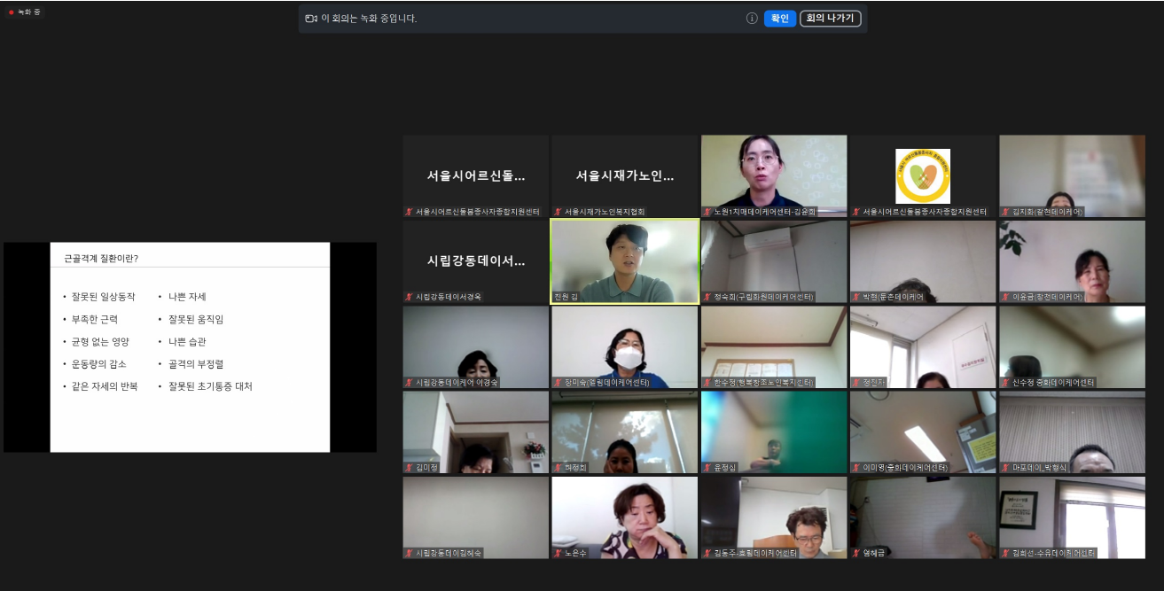Select the 장미숙(열림데이케어센터) video tile
The width and height of the screenshot is (1164, 591).
(x=624, y=346)
